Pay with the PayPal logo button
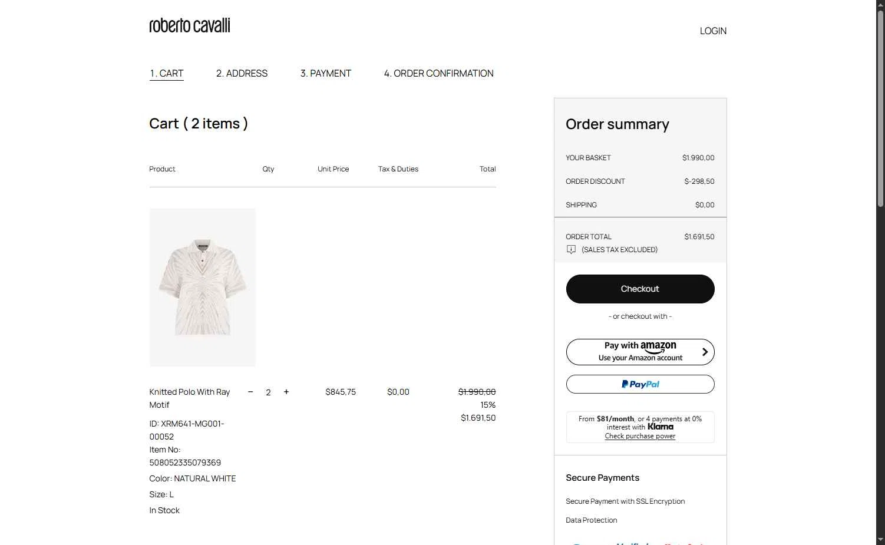Image resolution: width=885 pixels, height=545 pixels. pyautogui.click(x=640, y=384)
